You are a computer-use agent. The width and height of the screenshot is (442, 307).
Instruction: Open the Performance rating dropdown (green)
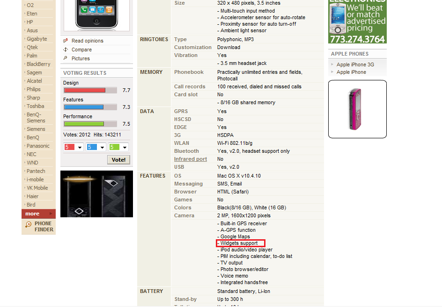pos(118,147)
